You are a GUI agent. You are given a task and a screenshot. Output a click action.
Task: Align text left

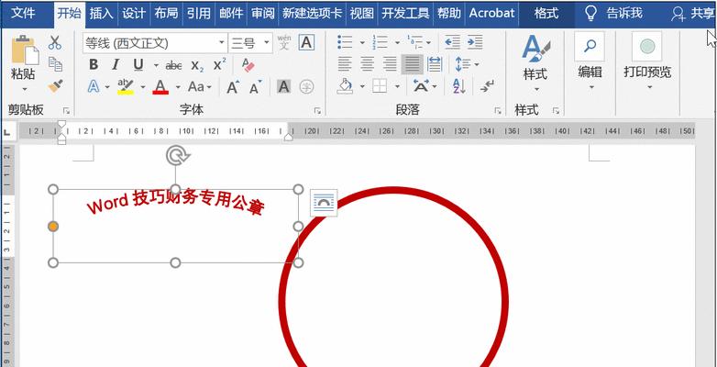click(345, 64)
